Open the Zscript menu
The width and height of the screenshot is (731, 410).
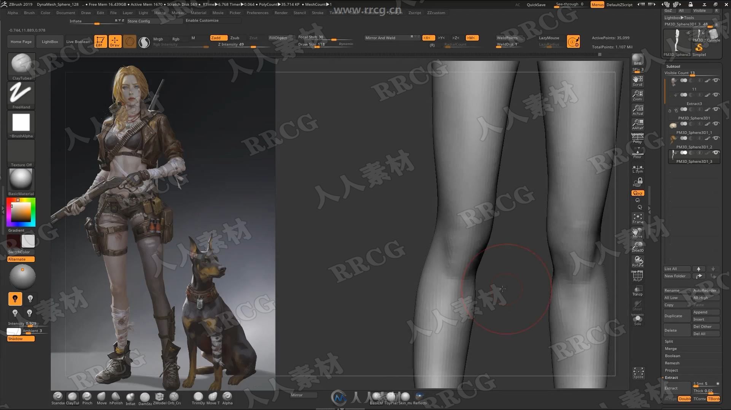[415, 13]
